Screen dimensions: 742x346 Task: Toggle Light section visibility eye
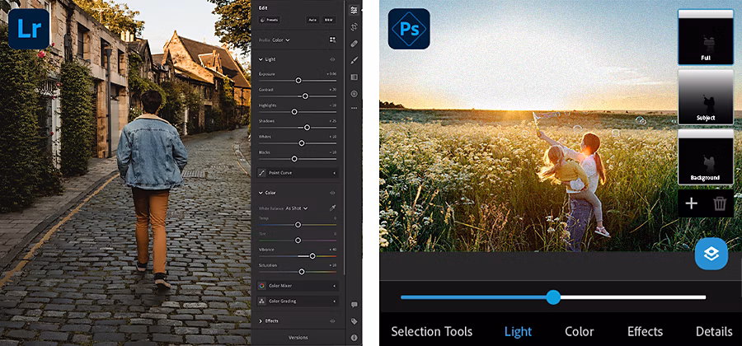[332, 59]
